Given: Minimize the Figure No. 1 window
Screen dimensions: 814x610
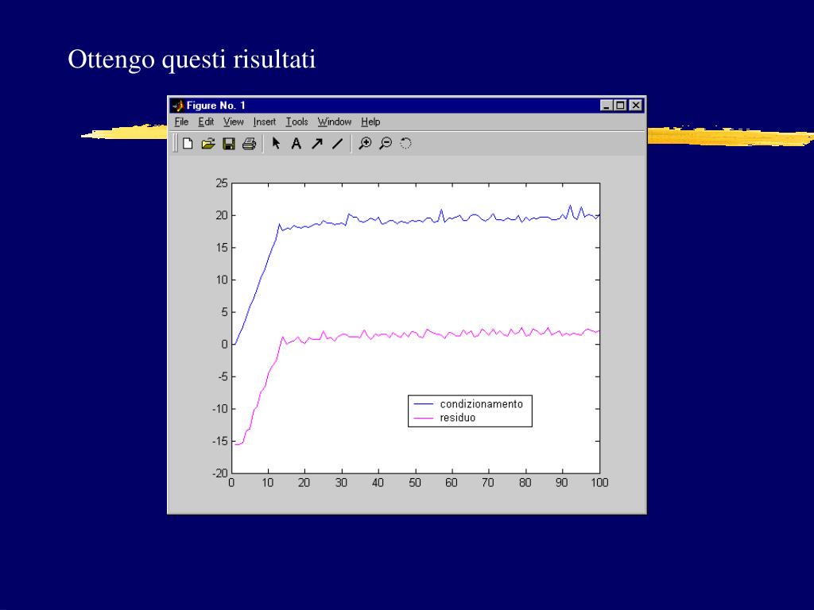Looking at the screenshot, I should (x=607, y=106).
